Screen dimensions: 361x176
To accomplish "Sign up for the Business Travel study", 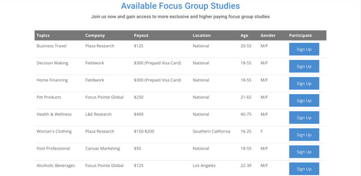I will [304, 49].
